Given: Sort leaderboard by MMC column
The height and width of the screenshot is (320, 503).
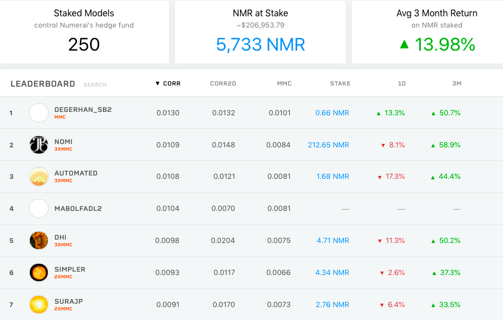Looking at the screenshot, I should [284, 83].
